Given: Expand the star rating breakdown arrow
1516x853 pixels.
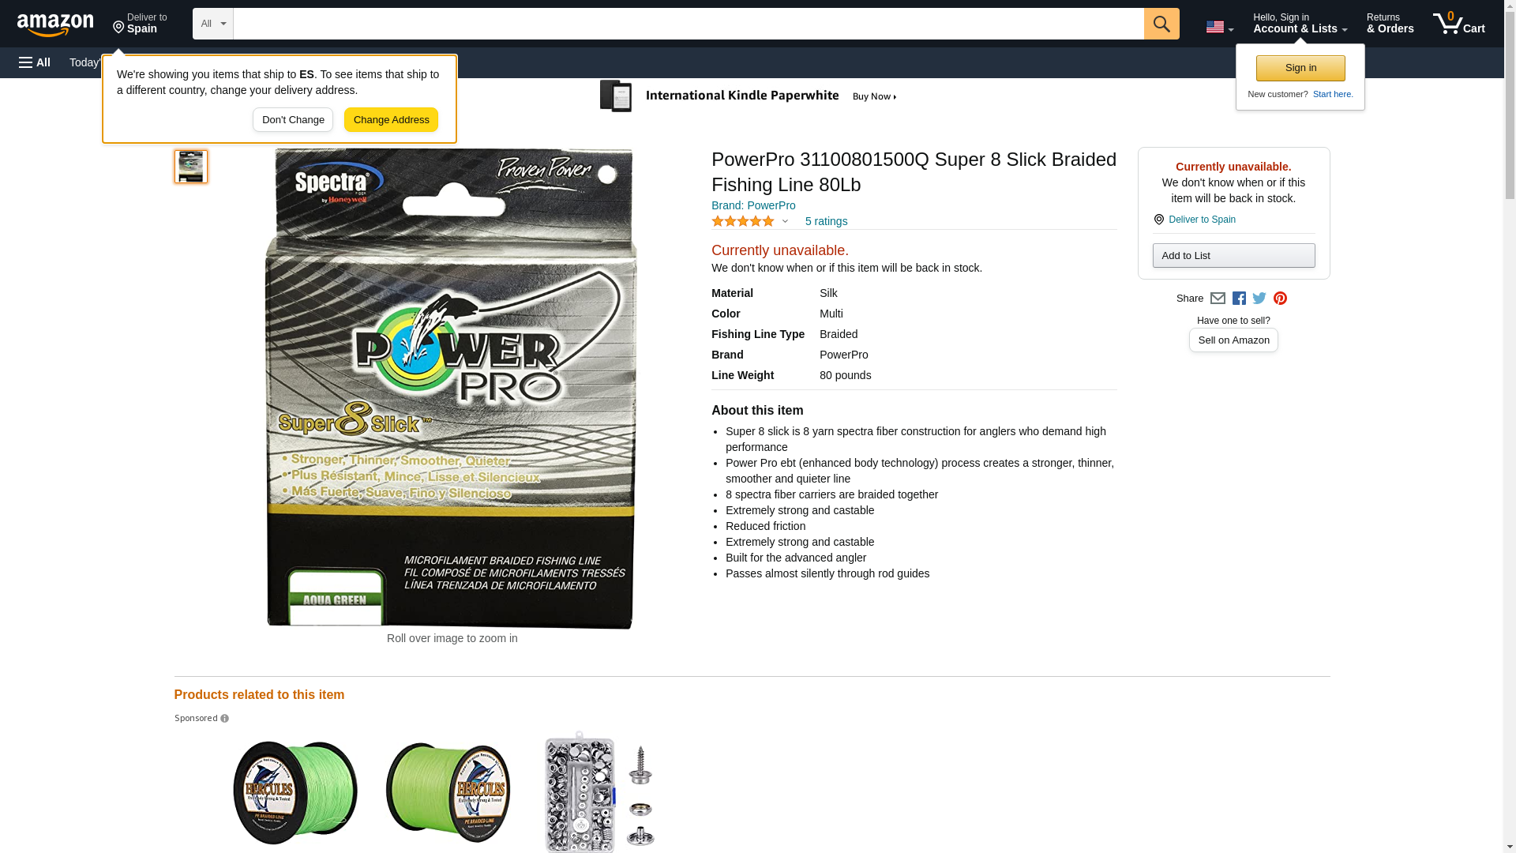Looking at the screenshot, I should (x=785, y=222).
